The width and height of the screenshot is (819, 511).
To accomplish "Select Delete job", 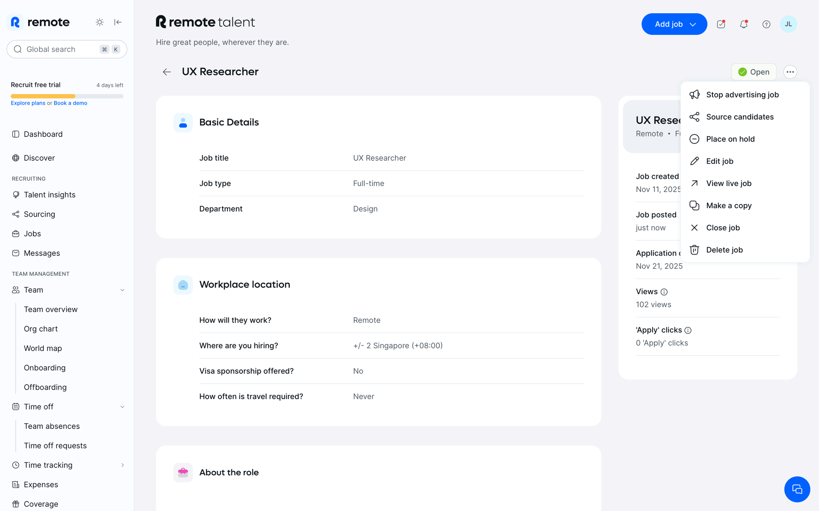I will (745, 250).
